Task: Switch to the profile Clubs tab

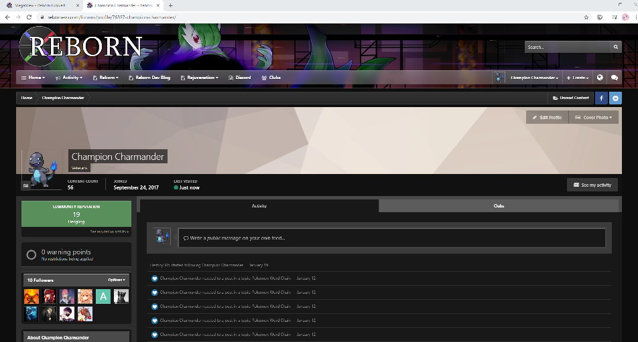Action: (x=499, y=206)
